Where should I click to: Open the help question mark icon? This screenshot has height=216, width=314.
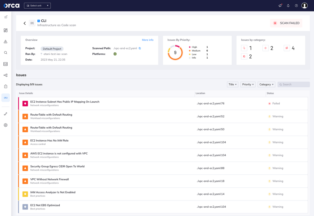(x=296, y=5)
